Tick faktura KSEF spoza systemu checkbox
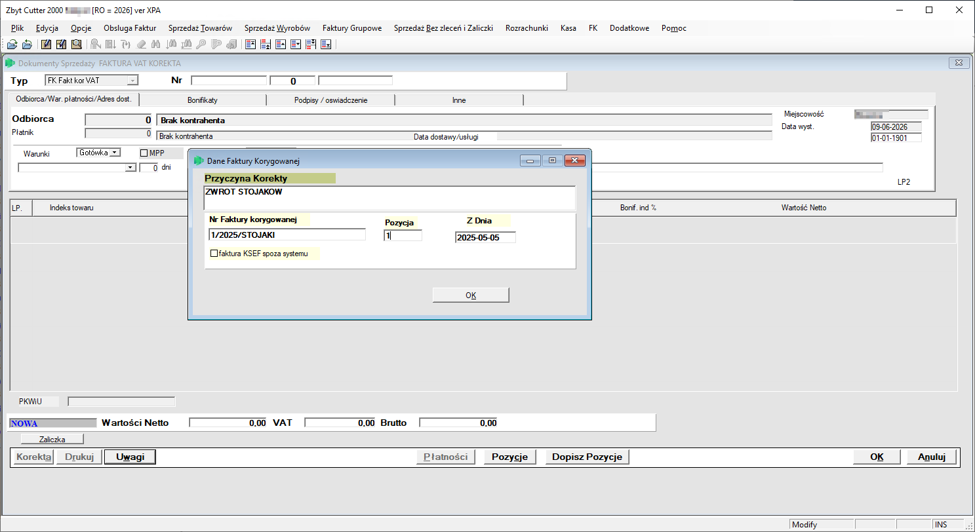The height and width of the screenshot is (532, 975). (x=214, y=254)
